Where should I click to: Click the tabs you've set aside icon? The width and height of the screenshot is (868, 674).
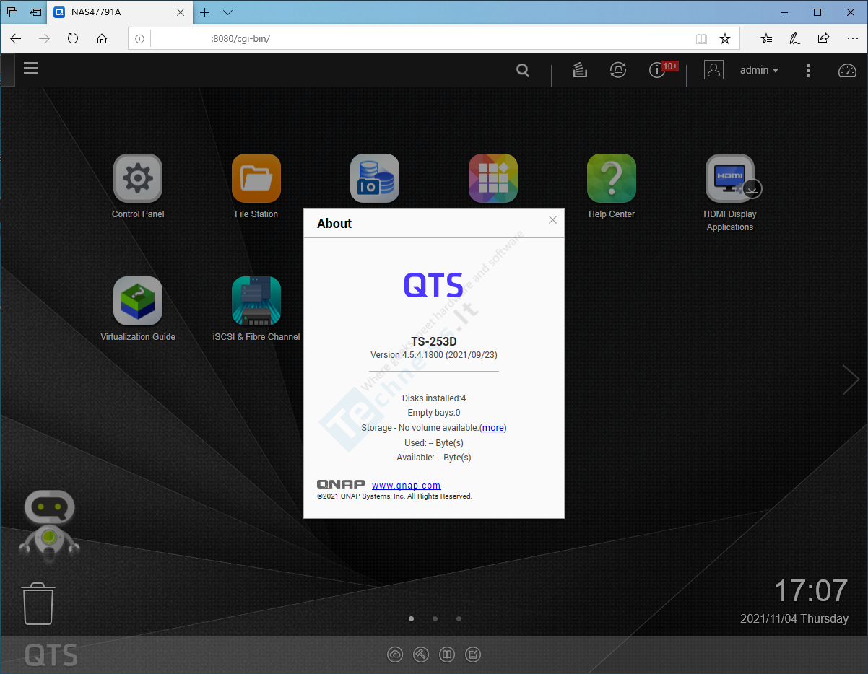pyautogui.click(x=12, y=12)
